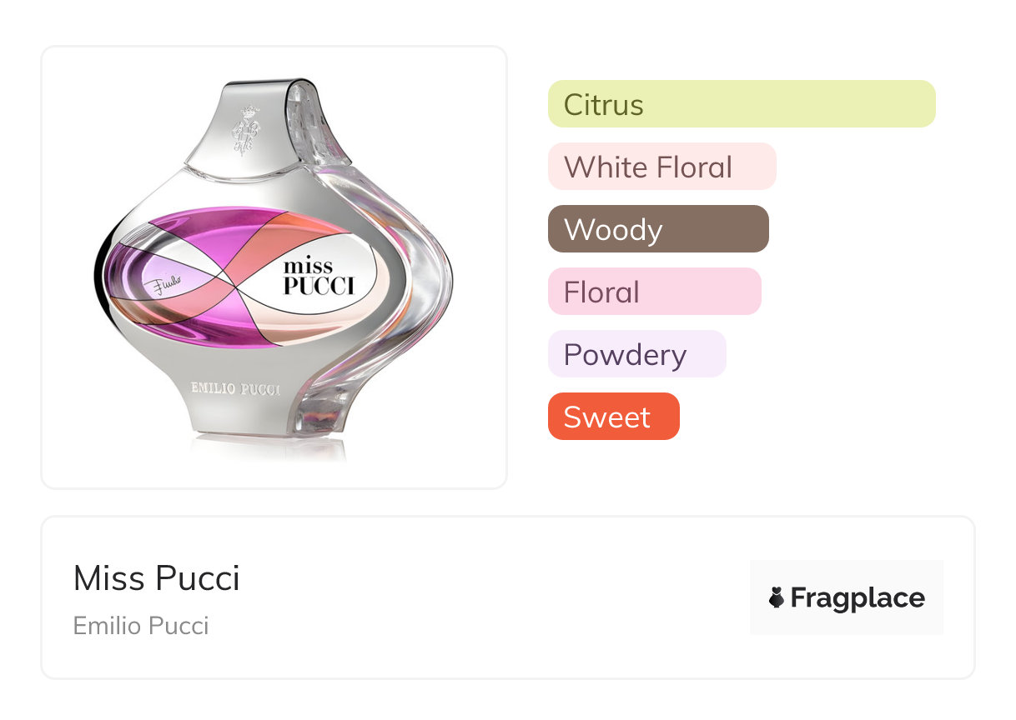Open the Emilio Pucci brand name below title
This screenshot has height=720, width=1016.
[x=141, y=626]
